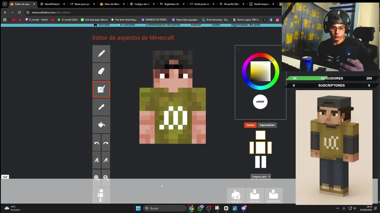Click the Download skin icon

pos(254,196)
